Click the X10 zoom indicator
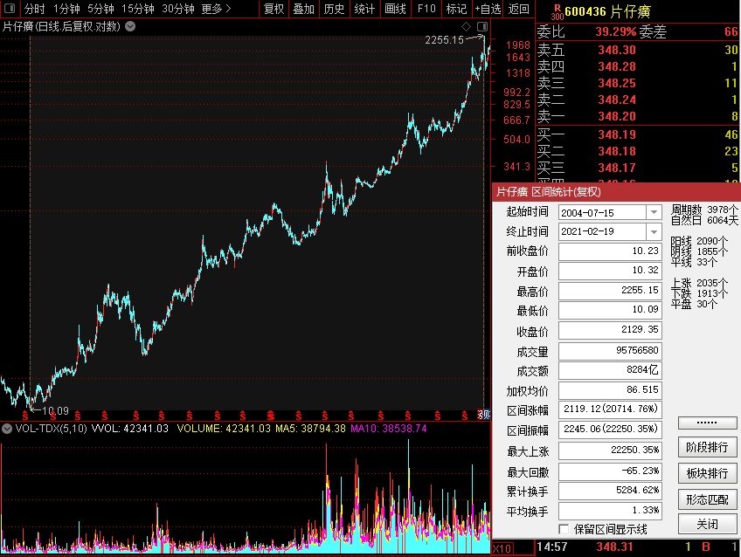The image size is (741, 557). pos(502,548)
